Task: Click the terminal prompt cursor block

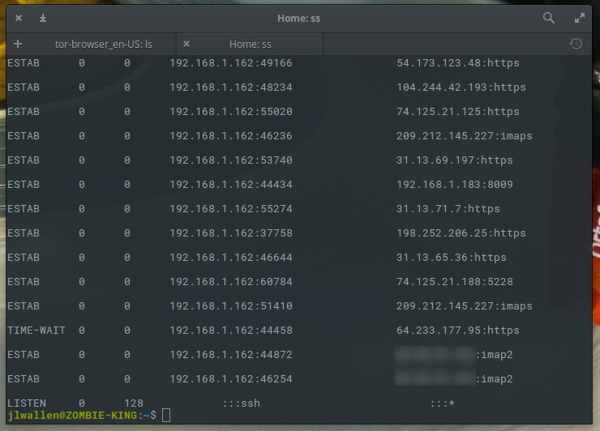Action: tap(166, 416)
